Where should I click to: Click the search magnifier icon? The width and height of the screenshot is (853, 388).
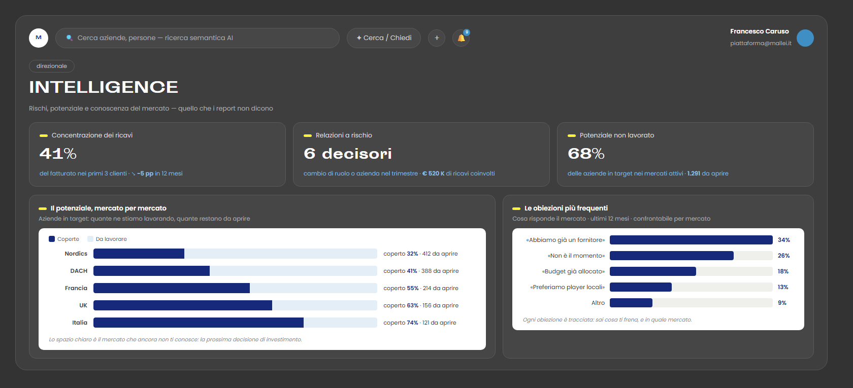[x=70, y=38]
